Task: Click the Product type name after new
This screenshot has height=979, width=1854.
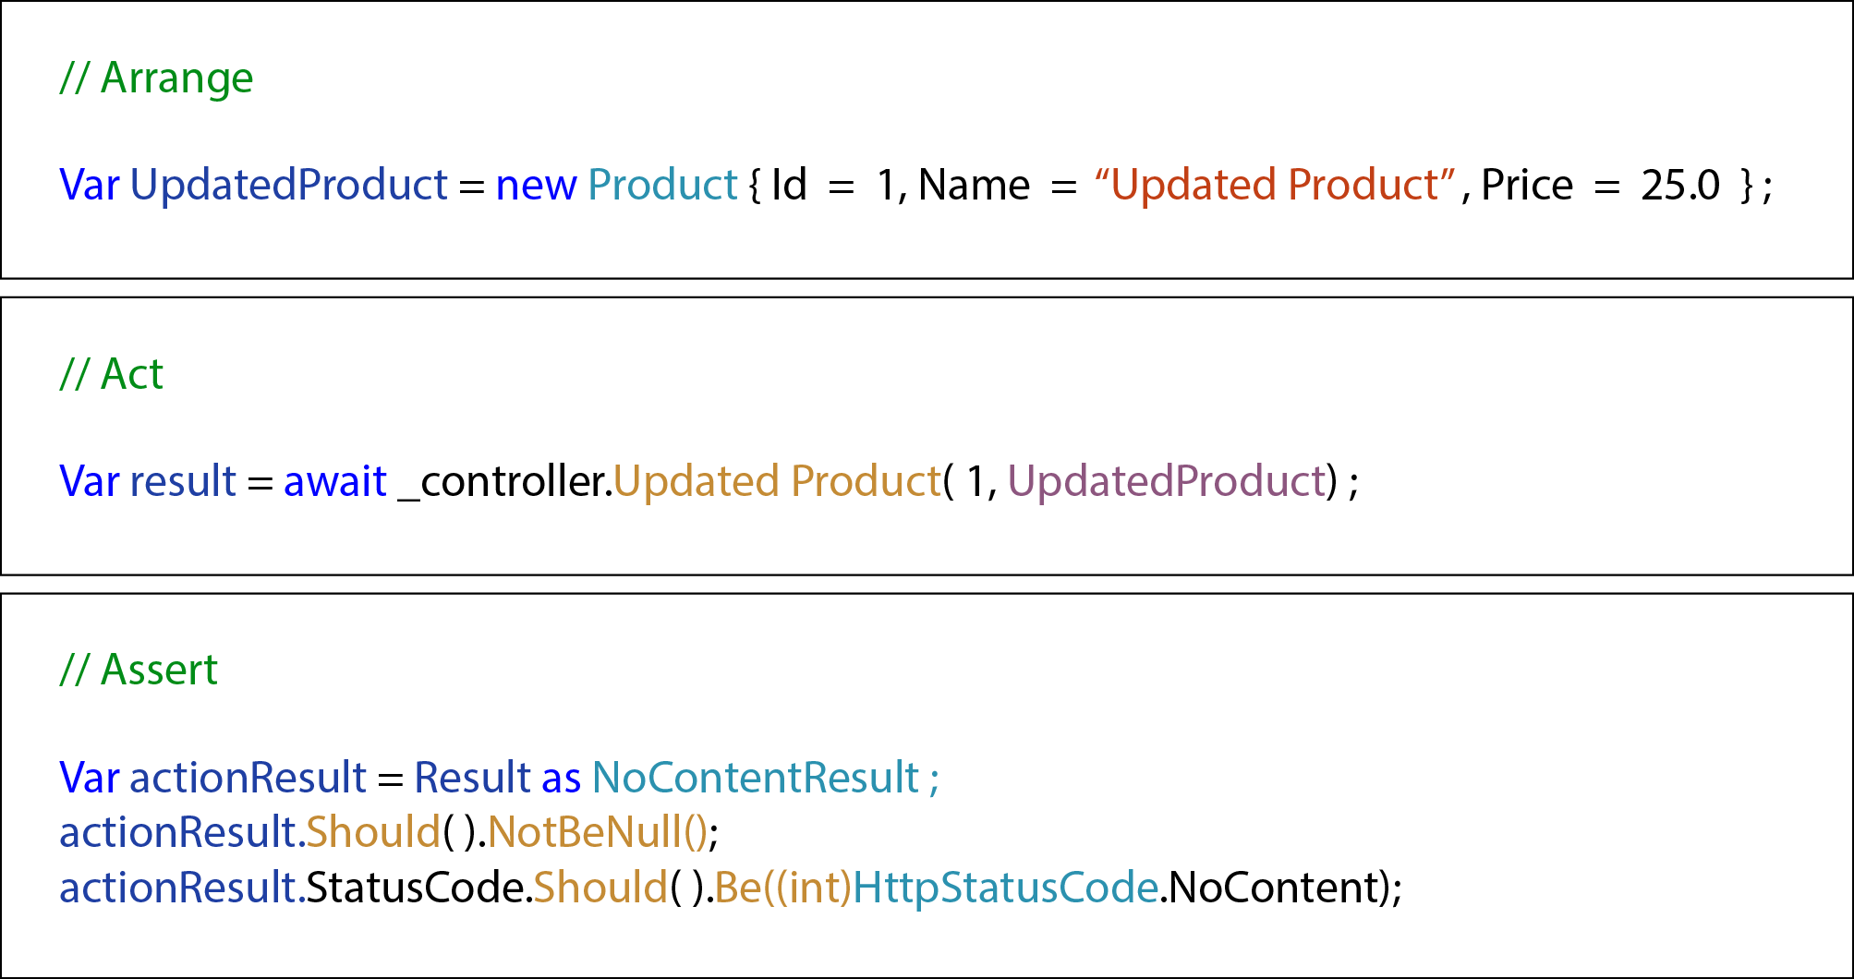Action: pos(662,185)
